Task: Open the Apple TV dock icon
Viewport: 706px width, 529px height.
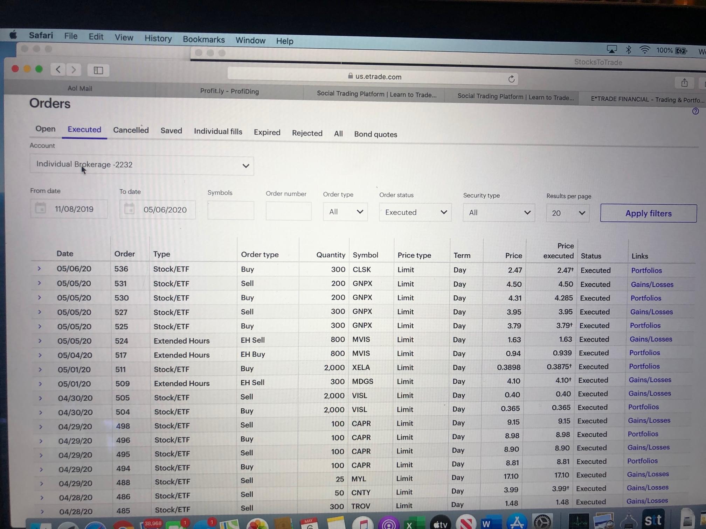Action: (x=440, y=523)
